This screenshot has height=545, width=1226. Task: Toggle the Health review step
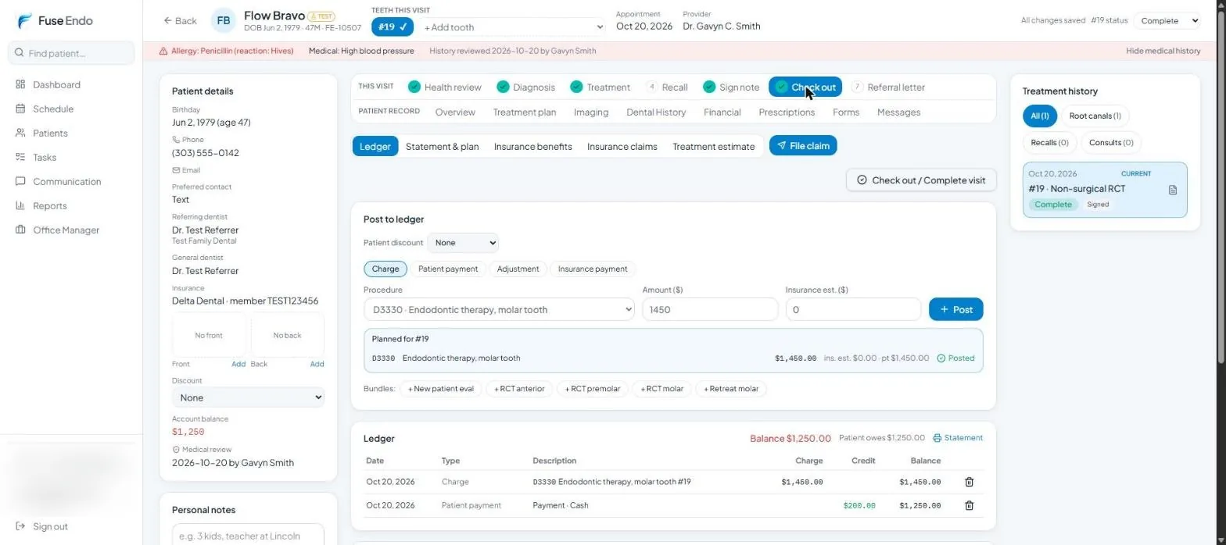coord(444,87)
